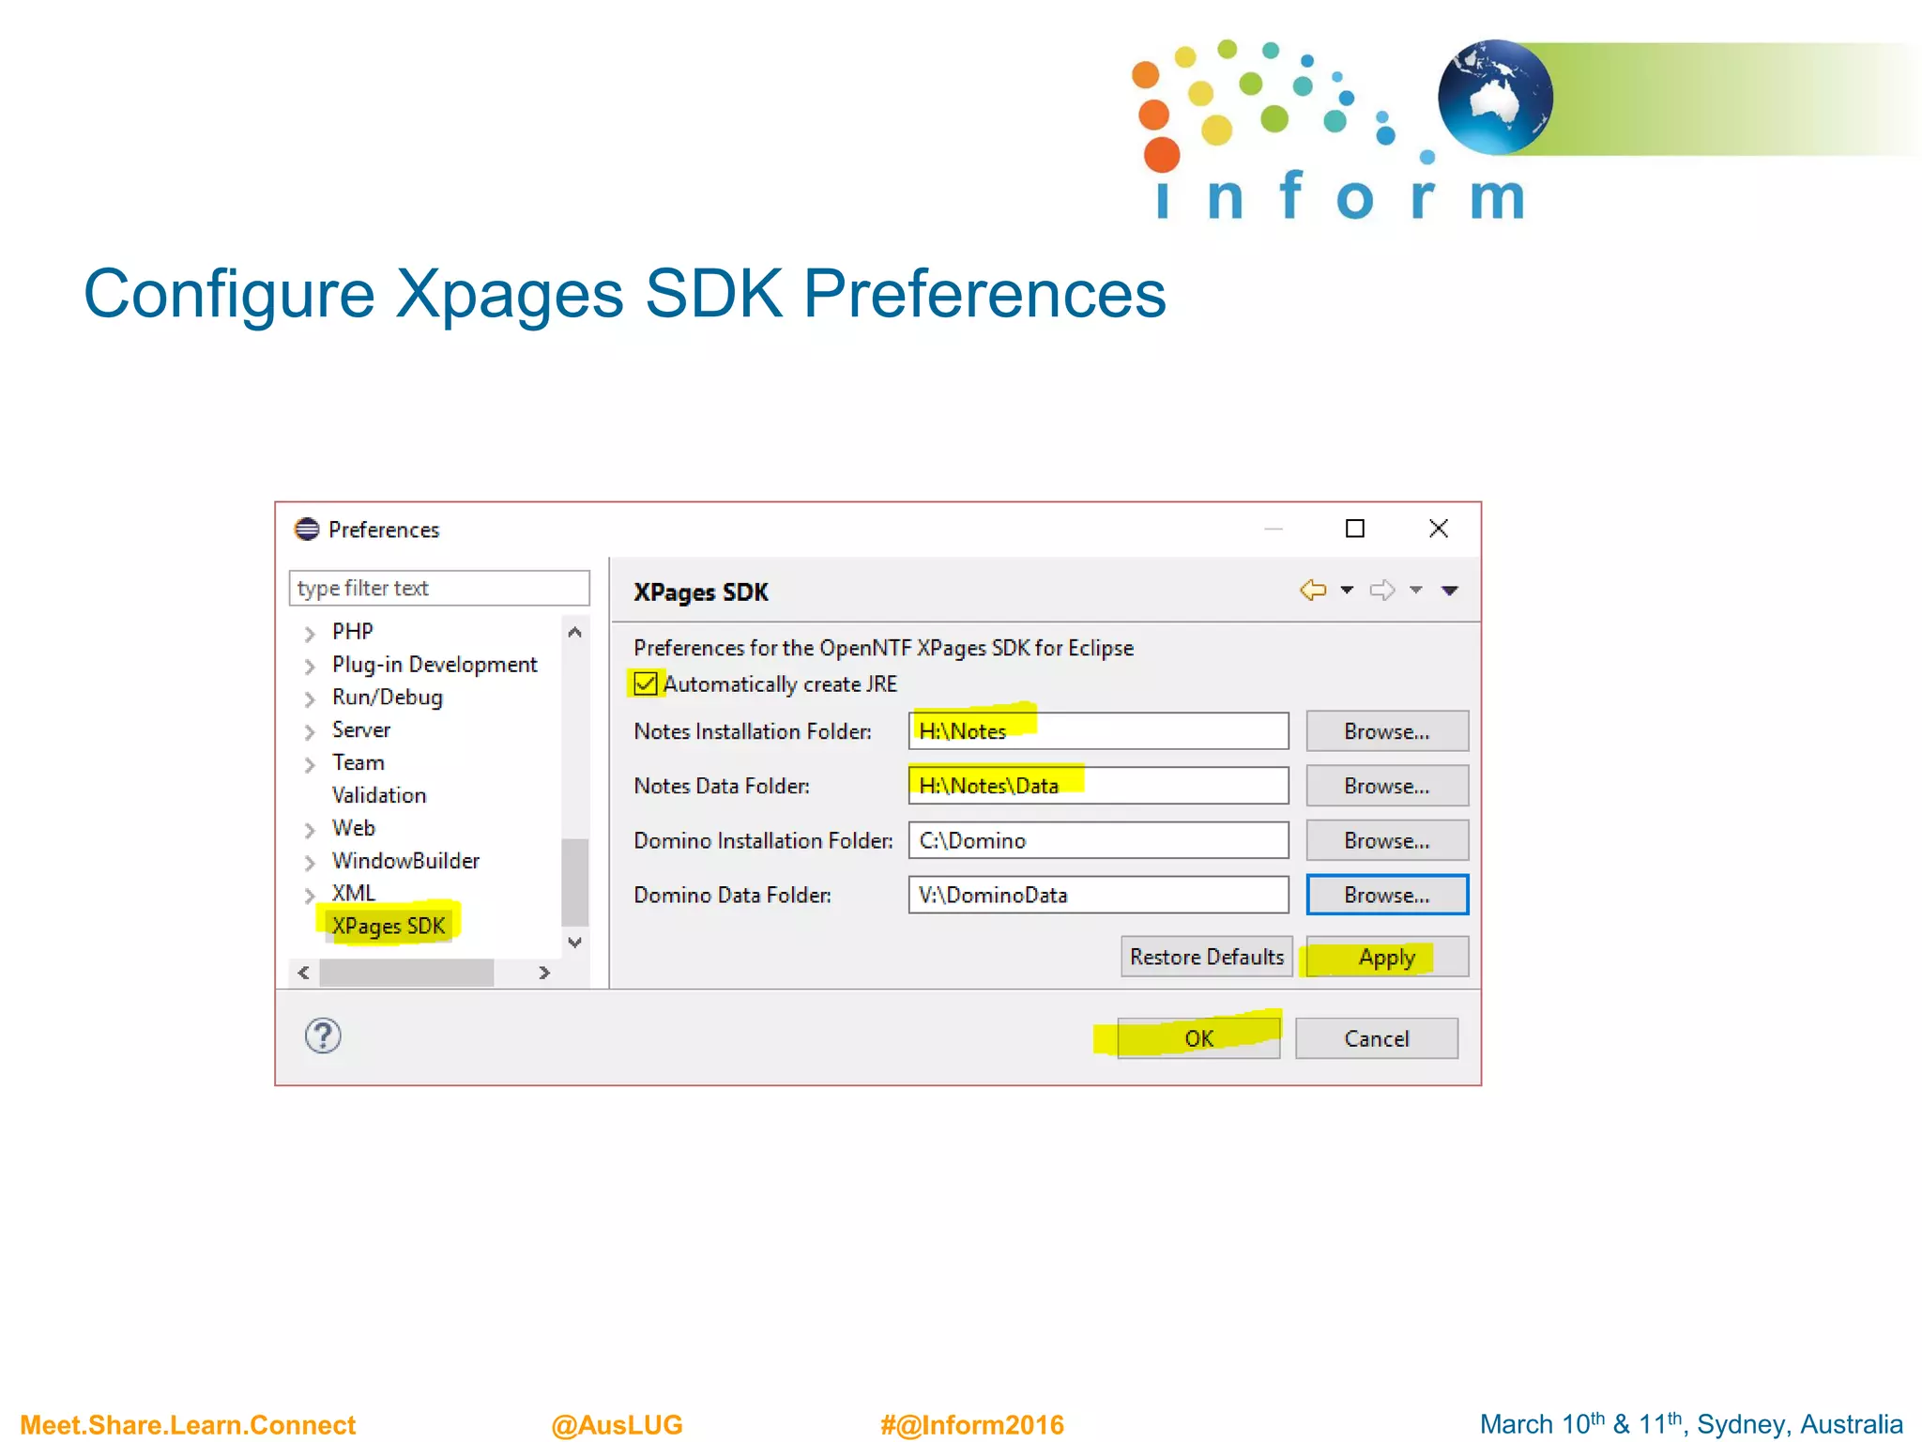The image size is (1922, 1442).
Task: Click Restore Defaults button
Action: 1206,956
